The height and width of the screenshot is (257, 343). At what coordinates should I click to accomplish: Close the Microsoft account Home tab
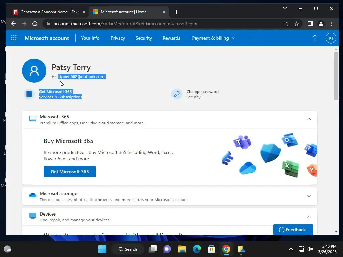pyautogui.click(x=163, y=12)
